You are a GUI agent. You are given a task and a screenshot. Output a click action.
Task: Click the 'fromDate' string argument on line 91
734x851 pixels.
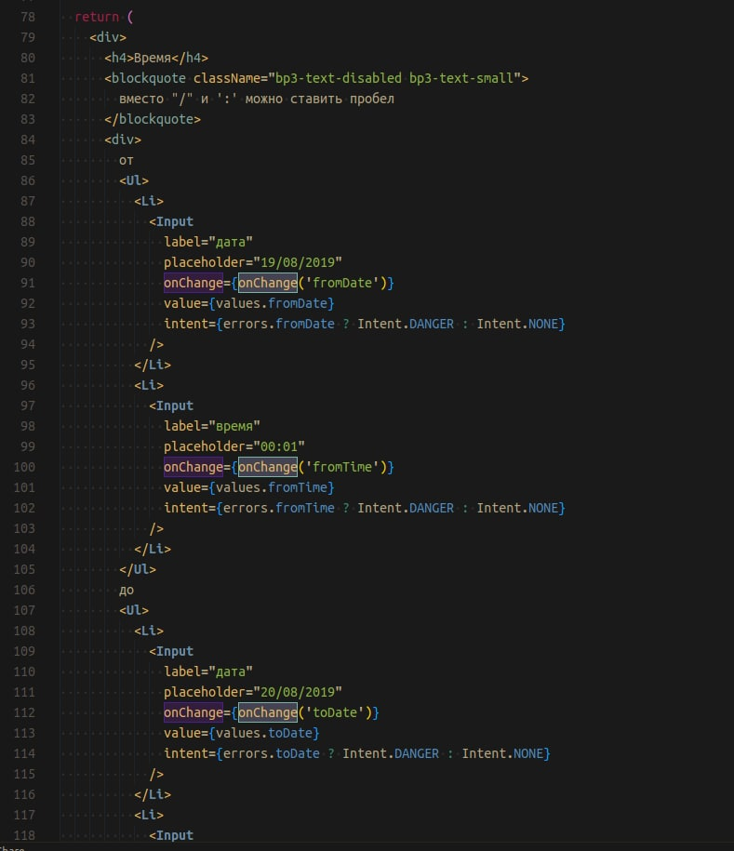[x=342, y=283]
